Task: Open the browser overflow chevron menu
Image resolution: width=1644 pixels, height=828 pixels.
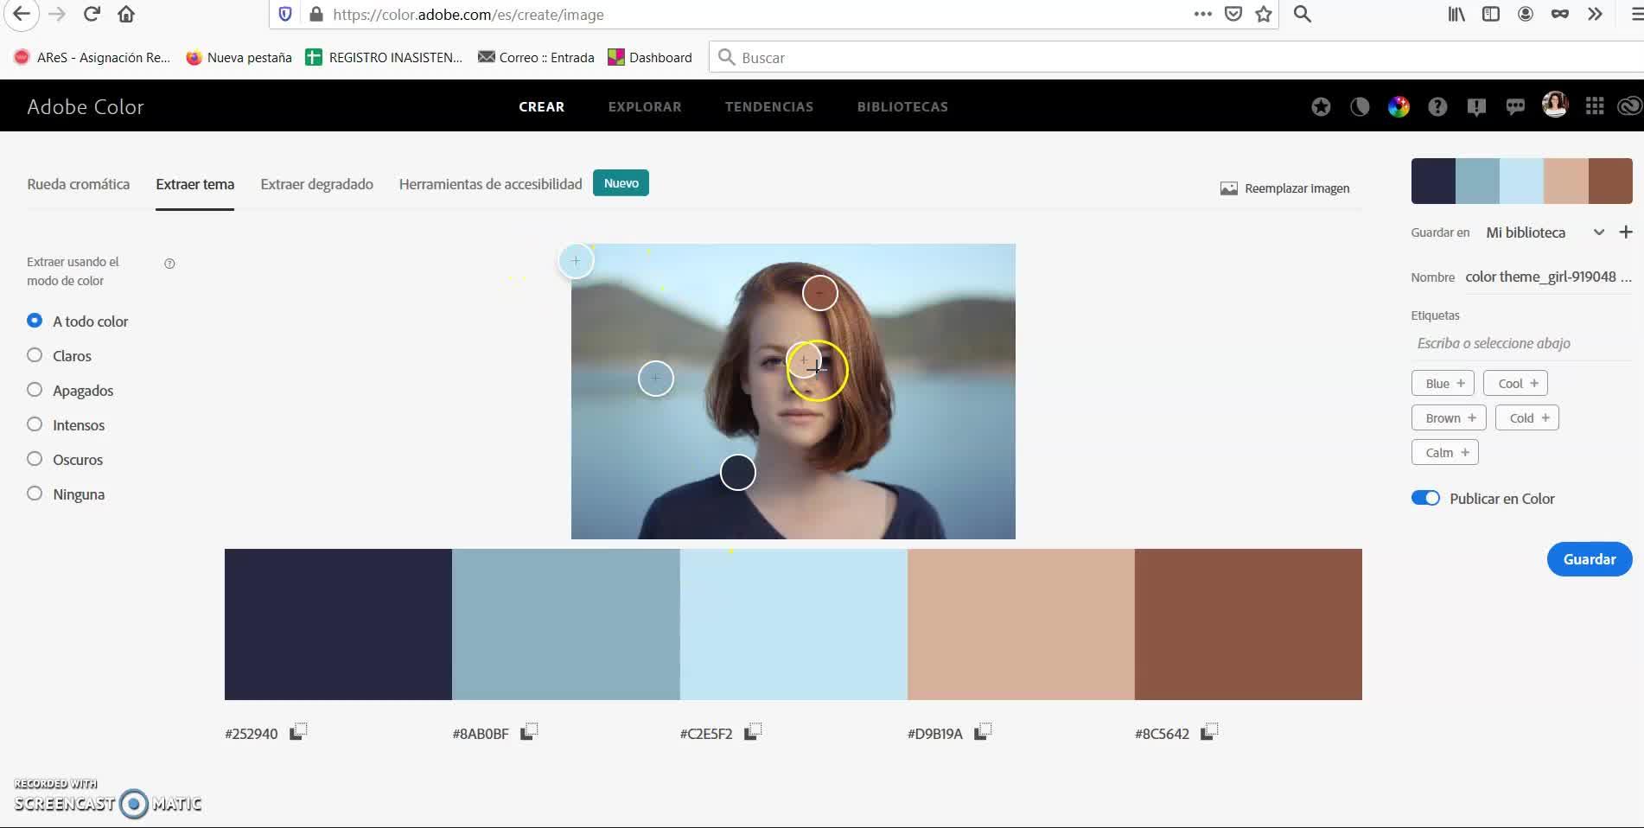Action: coord(1595,14)
